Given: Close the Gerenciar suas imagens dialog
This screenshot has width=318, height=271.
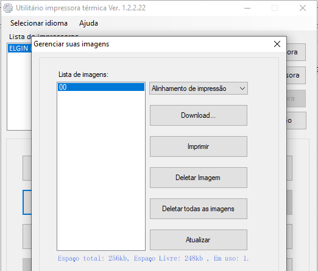Looking at the screenshot, I should tap(277, 44).
